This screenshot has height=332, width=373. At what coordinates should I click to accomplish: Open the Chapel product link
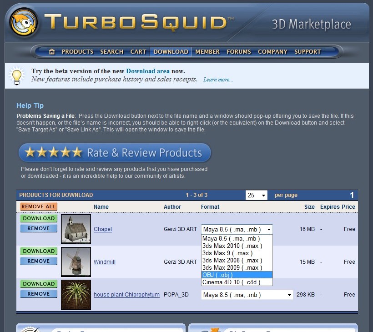[x=103, y=229]
